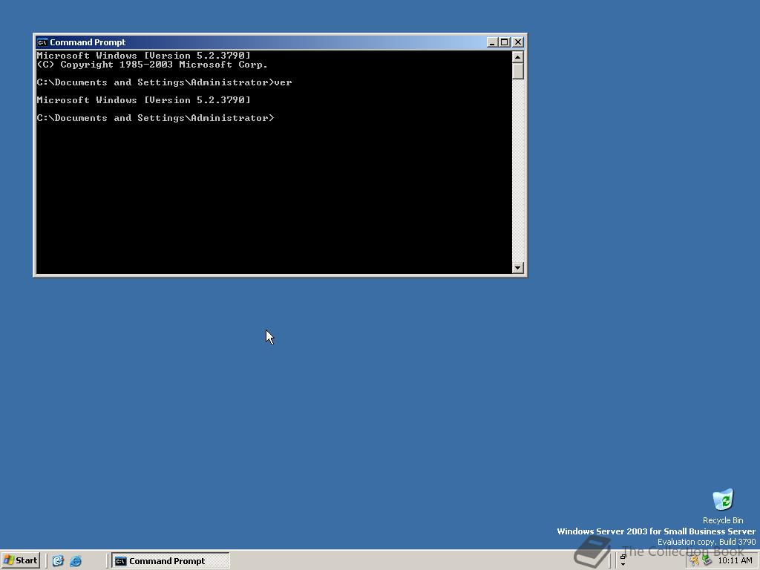Select the Command Prompt taskbar button
Viewport: 760px width, 570px height.
pyautogui.click(x=171, y=561)
